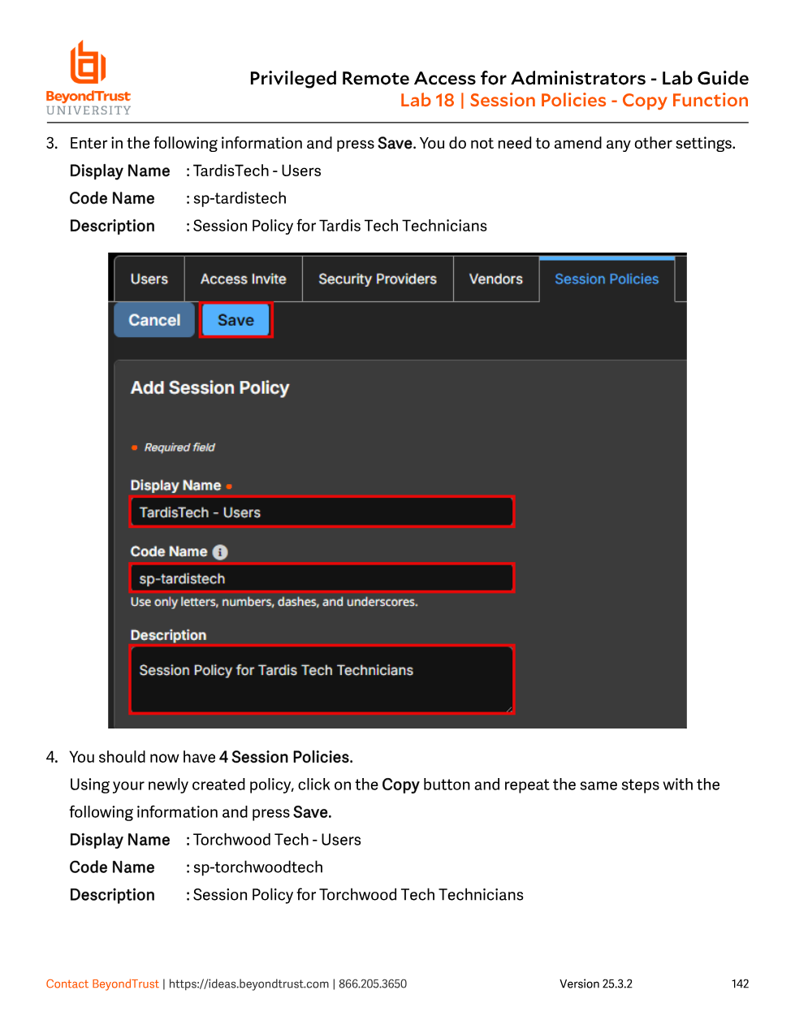Click the Required field note
Screen dimensions: 795x1029
click(x=179, y=447)
